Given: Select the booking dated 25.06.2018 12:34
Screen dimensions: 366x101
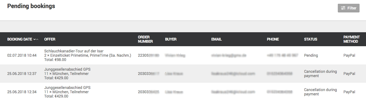Looking at the screenshot, I should click(183, 92).
